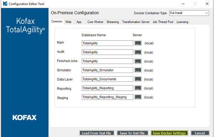This screenshot has width=214, height=137.
Task: Select the Job Thread Pool tab
Action: coord(163,22)
